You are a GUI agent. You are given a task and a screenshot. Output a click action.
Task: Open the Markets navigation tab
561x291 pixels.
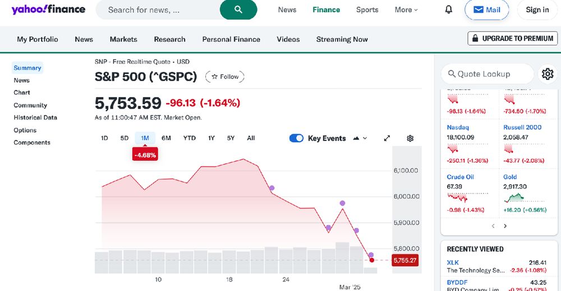(x=123, y=39)
